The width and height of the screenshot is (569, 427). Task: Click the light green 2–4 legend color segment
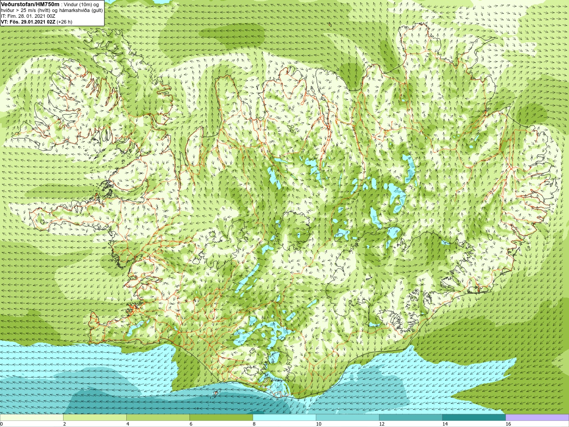[x=95, y=418]
